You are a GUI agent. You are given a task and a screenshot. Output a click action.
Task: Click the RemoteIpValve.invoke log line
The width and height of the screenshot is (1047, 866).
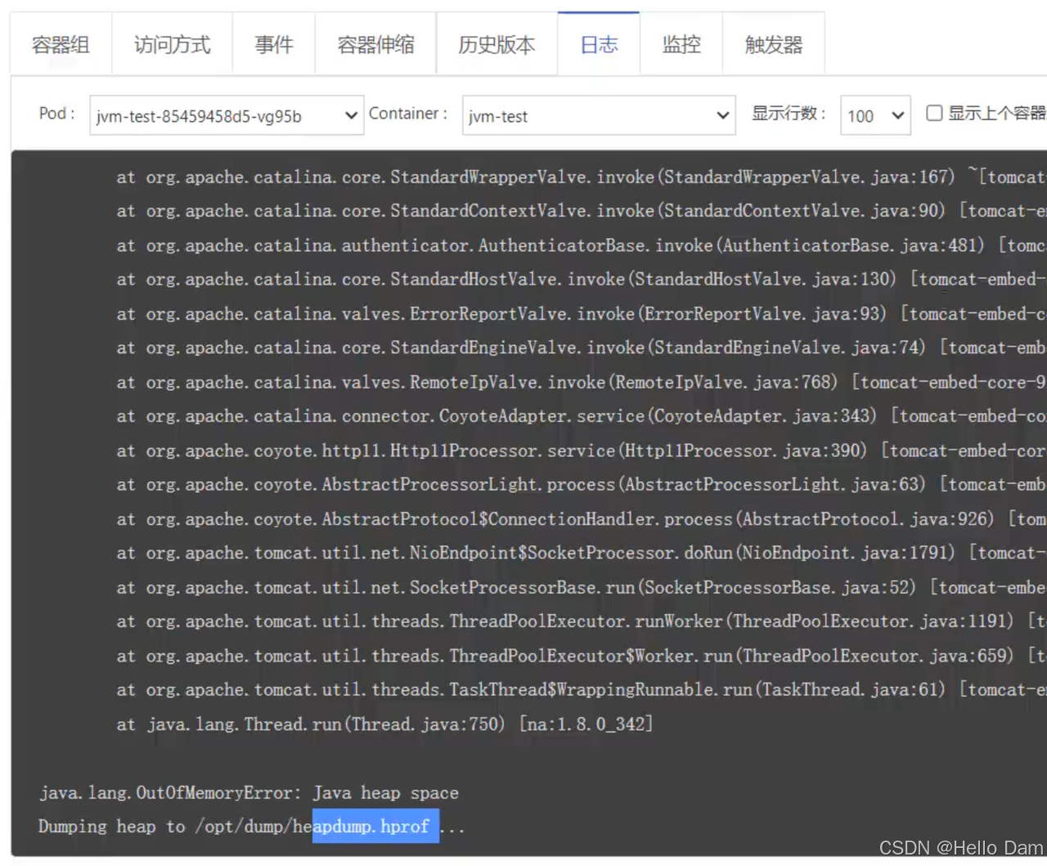click(x=582, y=382)
